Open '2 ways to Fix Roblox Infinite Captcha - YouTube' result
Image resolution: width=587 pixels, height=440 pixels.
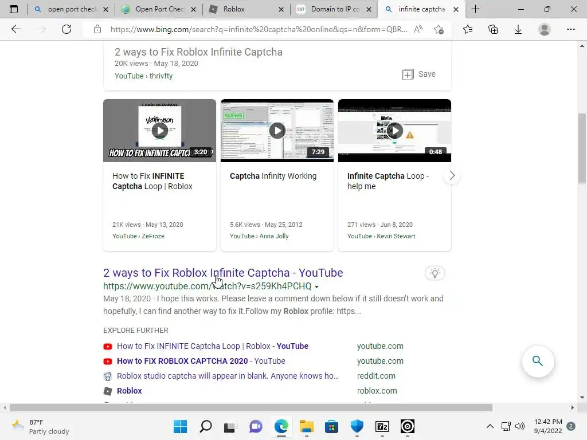(223, 273)
